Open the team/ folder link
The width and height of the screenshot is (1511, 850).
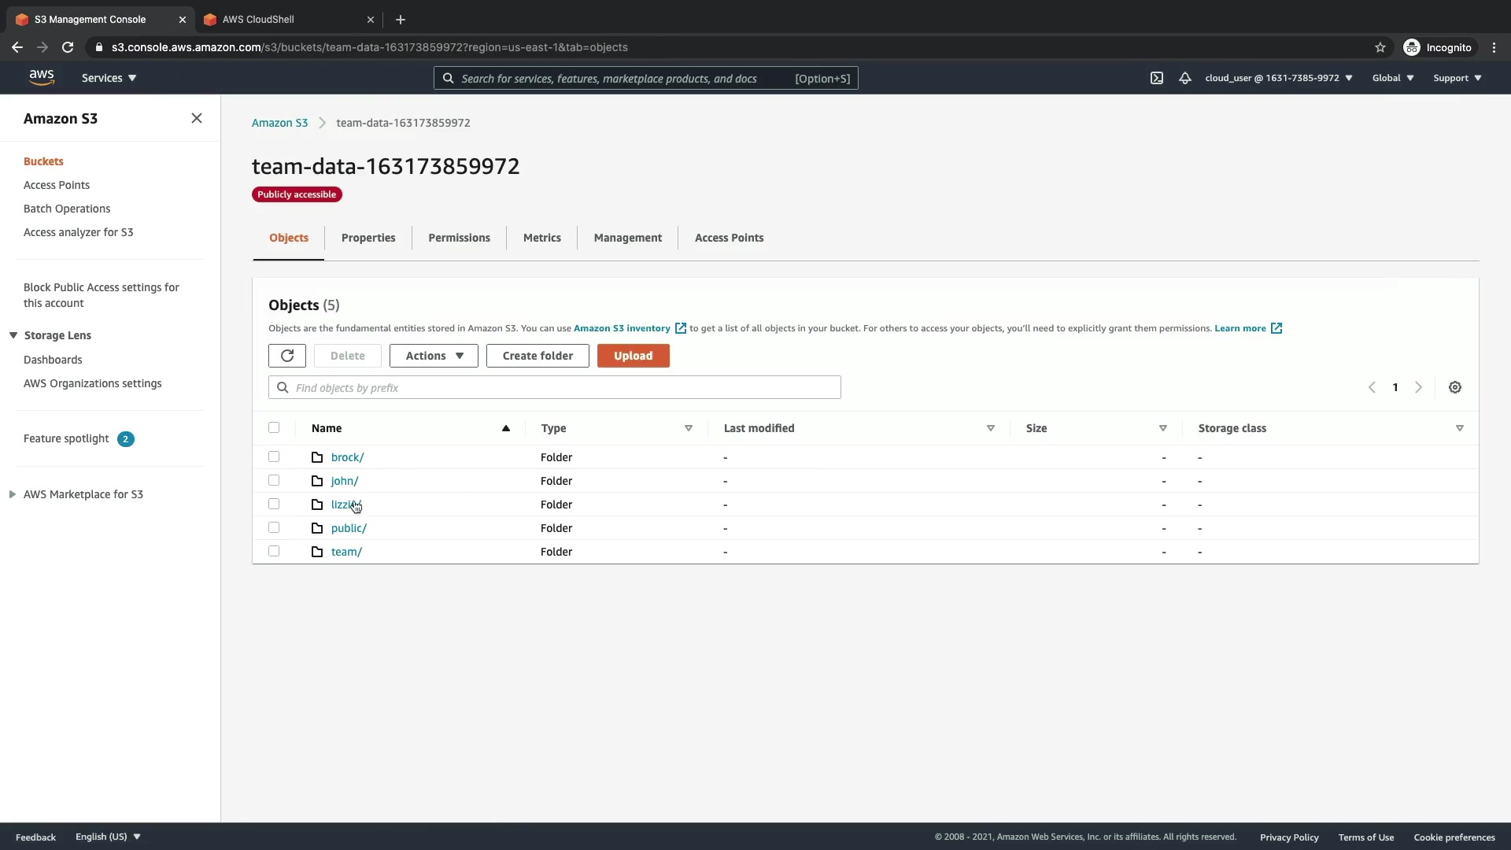click(x=346, y=552)
